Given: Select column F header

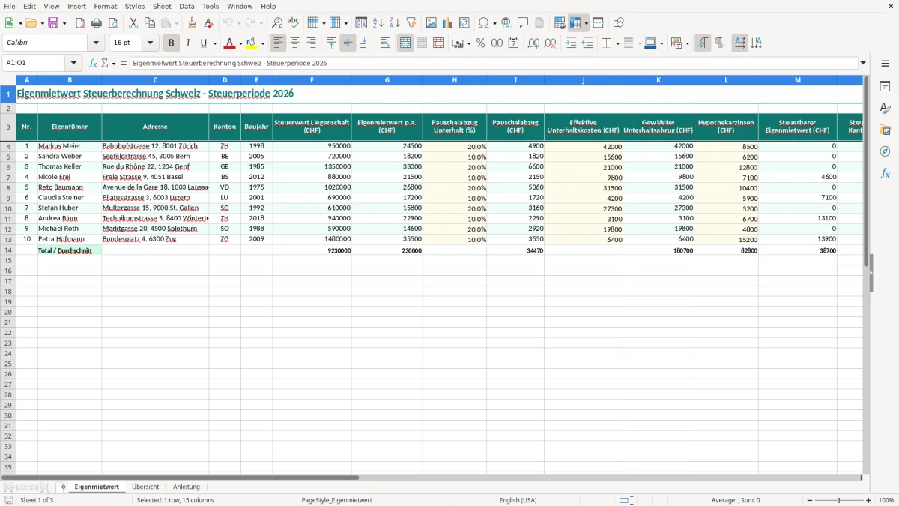Looking at the screenshot, I should click(312, 79).
